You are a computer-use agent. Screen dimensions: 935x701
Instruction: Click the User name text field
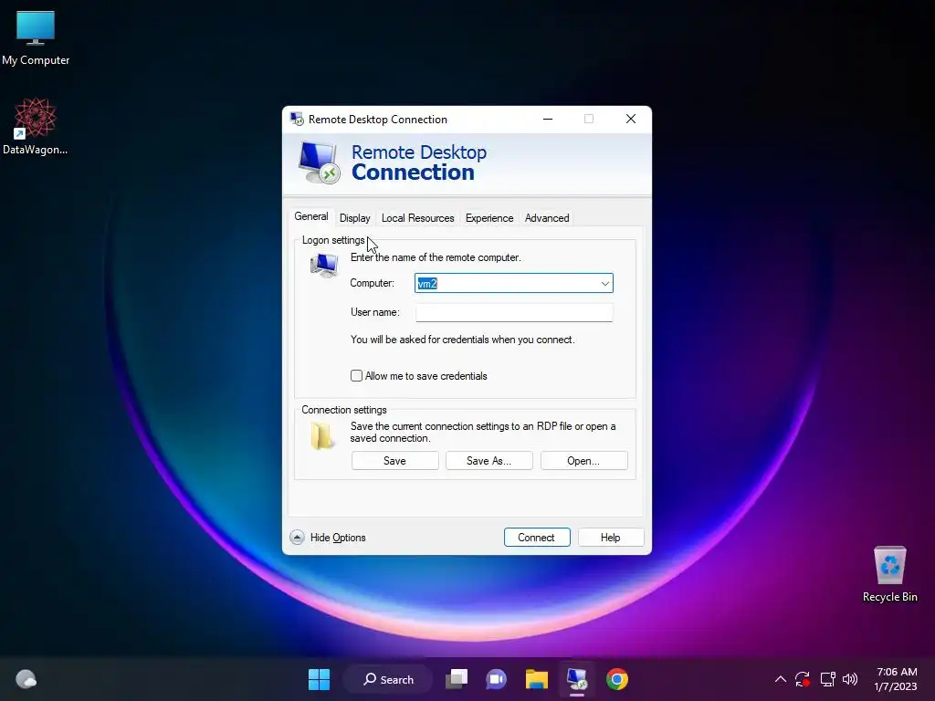(x=514, y=312)
